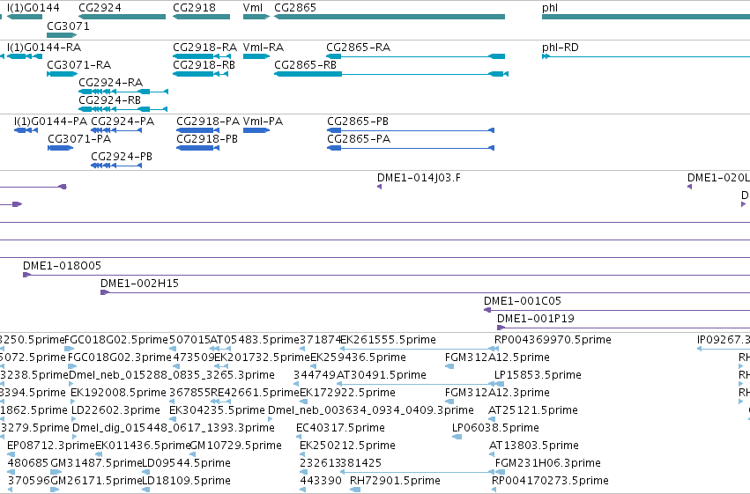Viewport: 750px width, 494px height.
Task: Select the CG2924-RB transcript label
Action: click(109, 100)
